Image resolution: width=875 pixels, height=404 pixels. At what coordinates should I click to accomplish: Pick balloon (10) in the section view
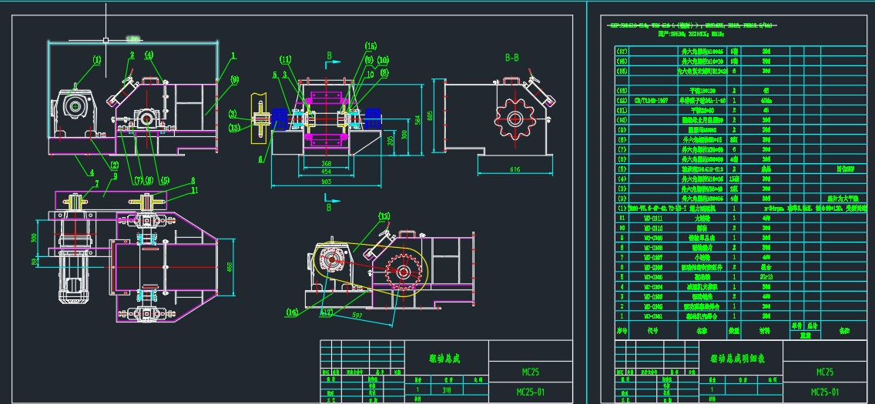pos(383,60)
